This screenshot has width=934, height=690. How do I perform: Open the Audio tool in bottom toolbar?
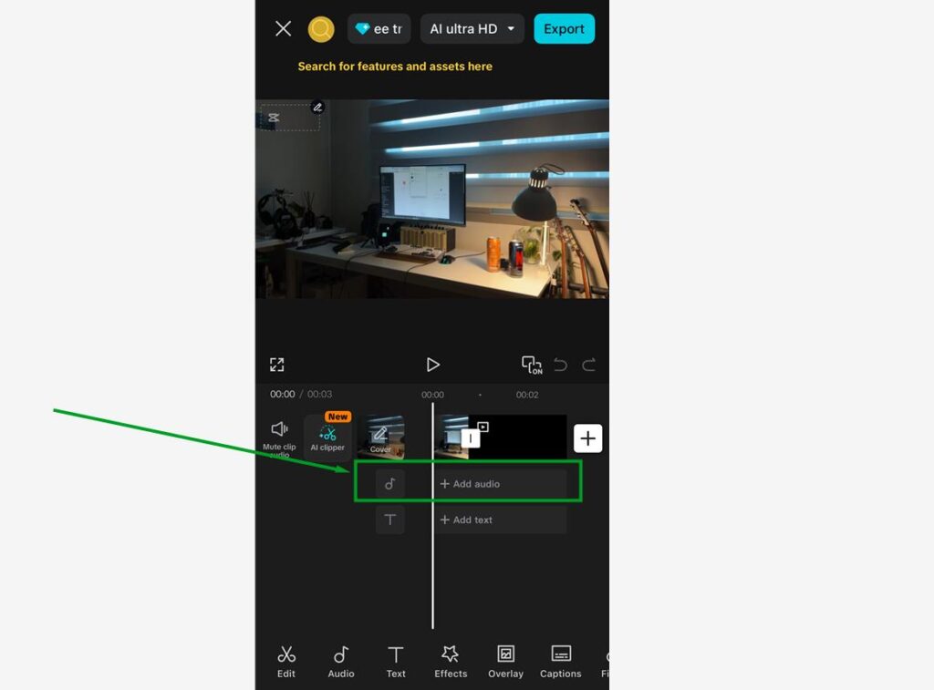340,662
